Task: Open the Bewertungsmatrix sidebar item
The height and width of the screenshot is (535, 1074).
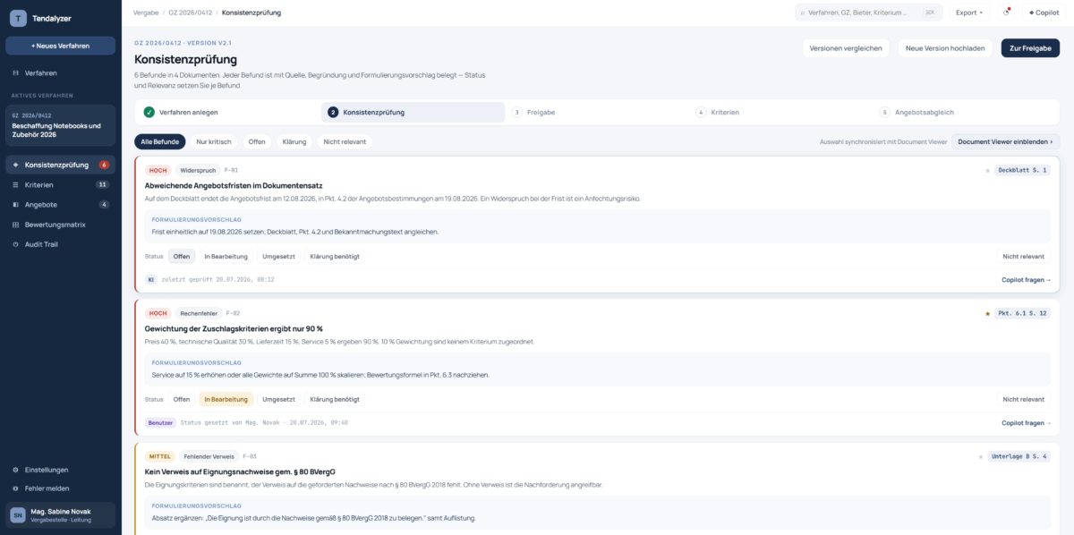Action: [x=60, y=224]
